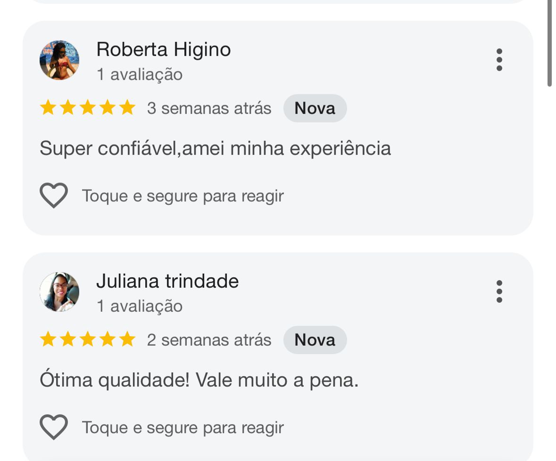This screenshot has height=461, width=556.
Task: Click the Juliana trindade reviewer name
Action: click(167, 281)
